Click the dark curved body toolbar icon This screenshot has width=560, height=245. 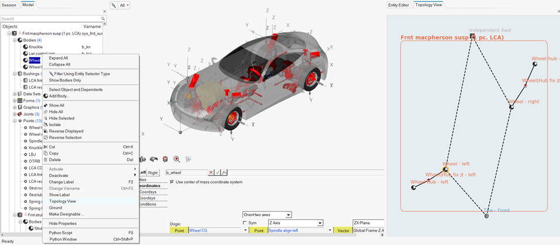(x=154, y=158)
